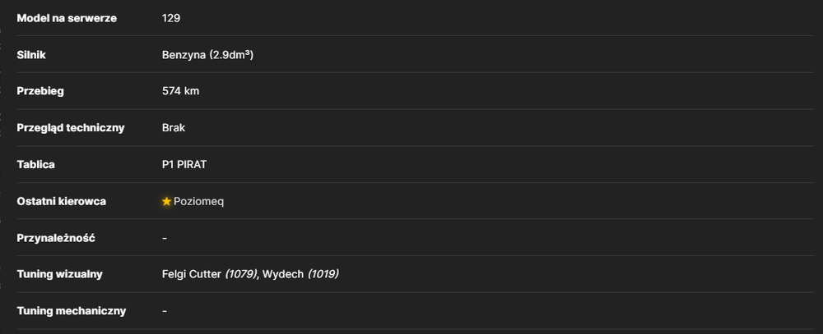Click the P1 PIRAT plate value

(184, 165)
